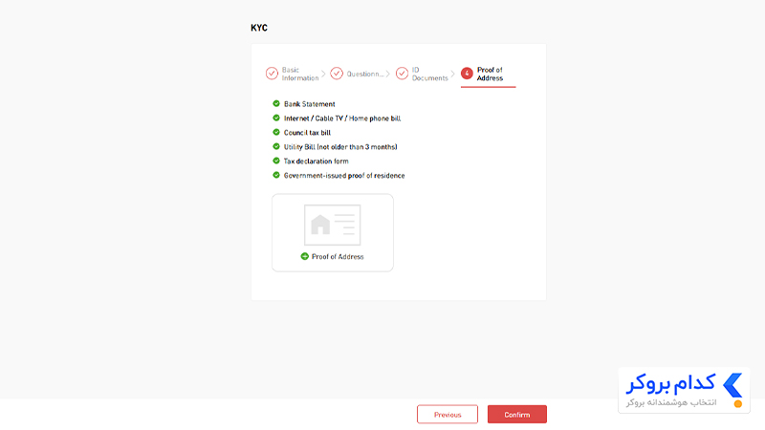Click "Internet / Cable TV / Home phone bill" text
This screenshot has width=765, height=430.
(x=342, y=118)
